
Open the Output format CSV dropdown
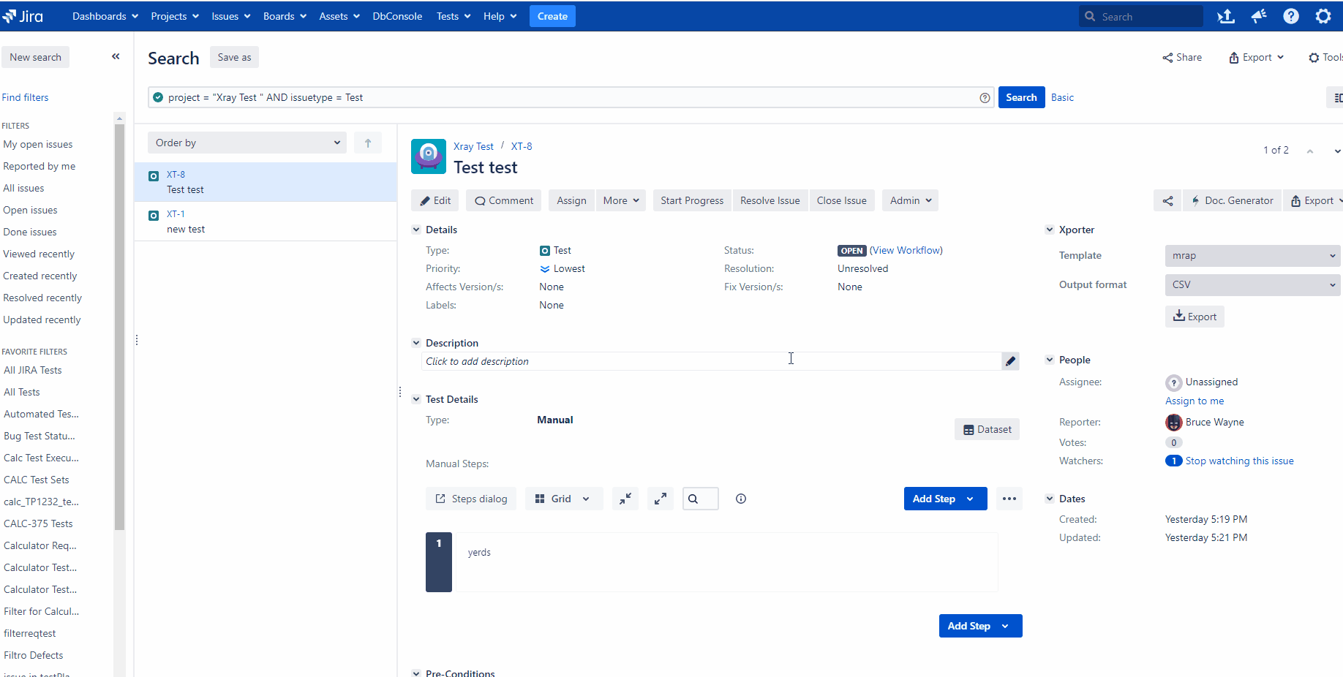(x=1252, y=284)
